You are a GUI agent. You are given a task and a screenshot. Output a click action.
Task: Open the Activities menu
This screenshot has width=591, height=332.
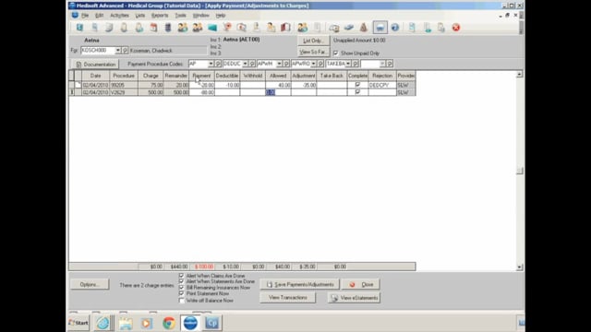pyautogui.click(x=119, y=16)
